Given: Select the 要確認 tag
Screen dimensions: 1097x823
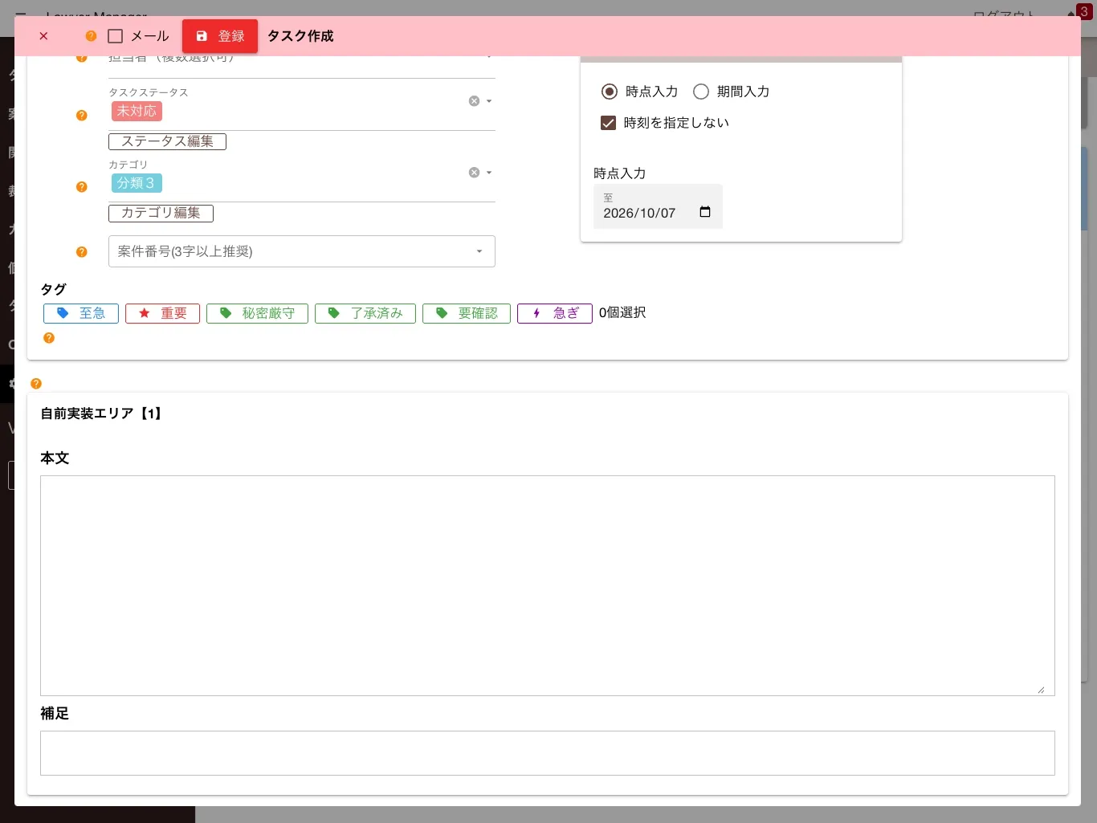Looking at the screenshot, I should click(x=467, y=313).
